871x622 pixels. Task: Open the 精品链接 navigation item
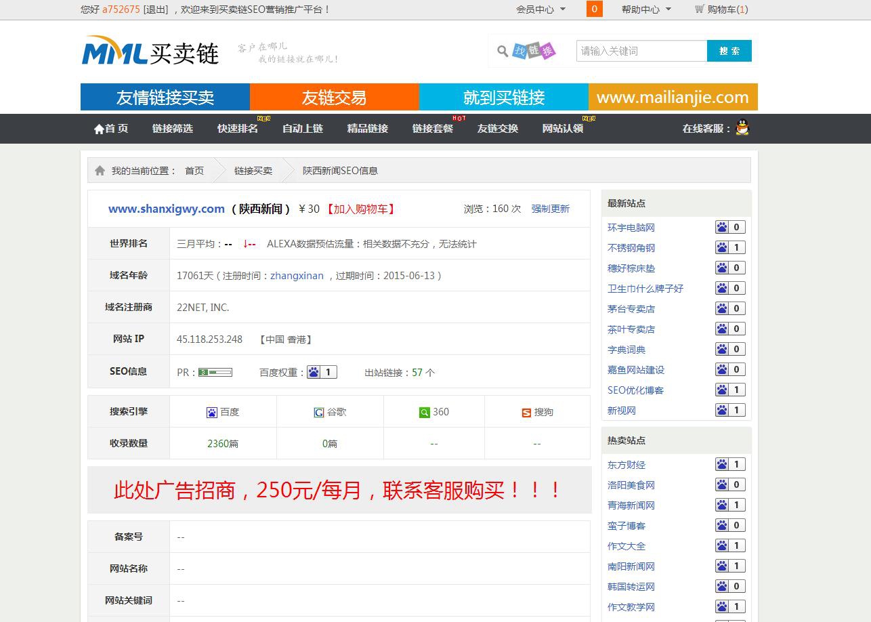pyautogui.click(x=368, y=128)
